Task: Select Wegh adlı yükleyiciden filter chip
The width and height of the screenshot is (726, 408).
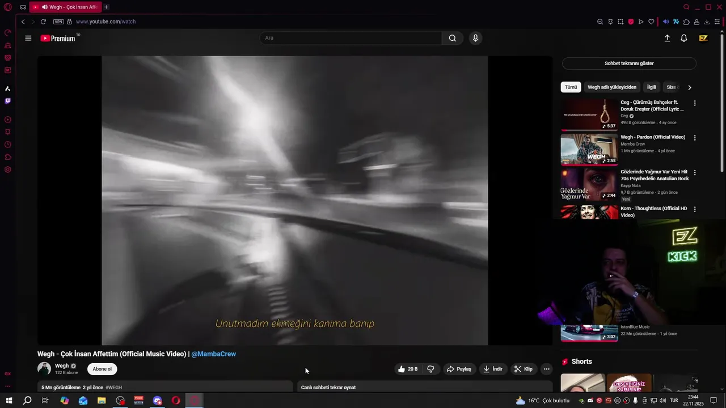Action: (612, 87)
